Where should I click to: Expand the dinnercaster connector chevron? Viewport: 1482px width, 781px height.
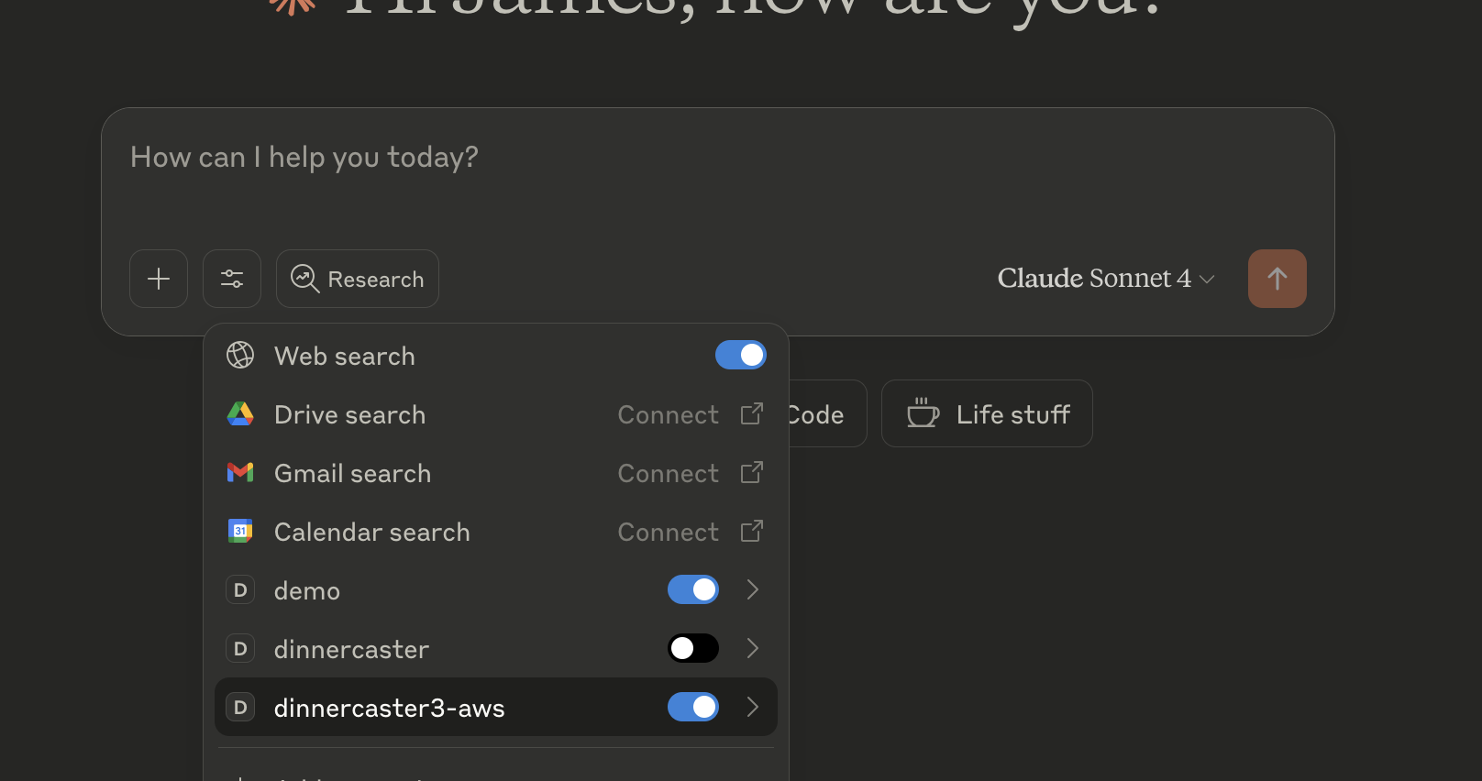752,649
